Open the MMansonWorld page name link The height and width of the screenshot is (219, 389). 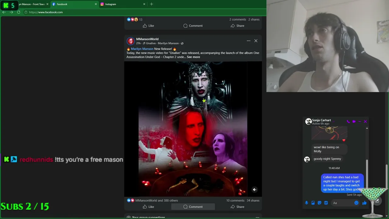click(147, 39)
